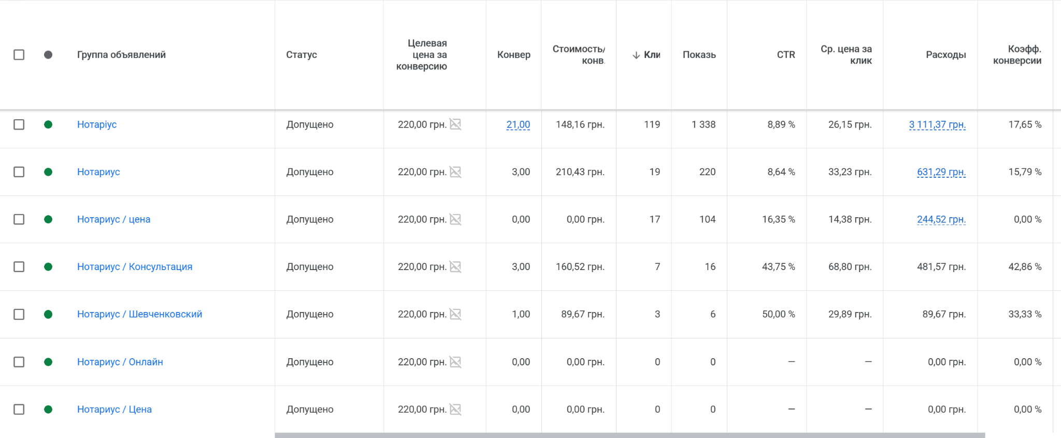This screenshot has height=438, width=1061.
Task: Sort by the CTR column header
Action: (785, 55)
